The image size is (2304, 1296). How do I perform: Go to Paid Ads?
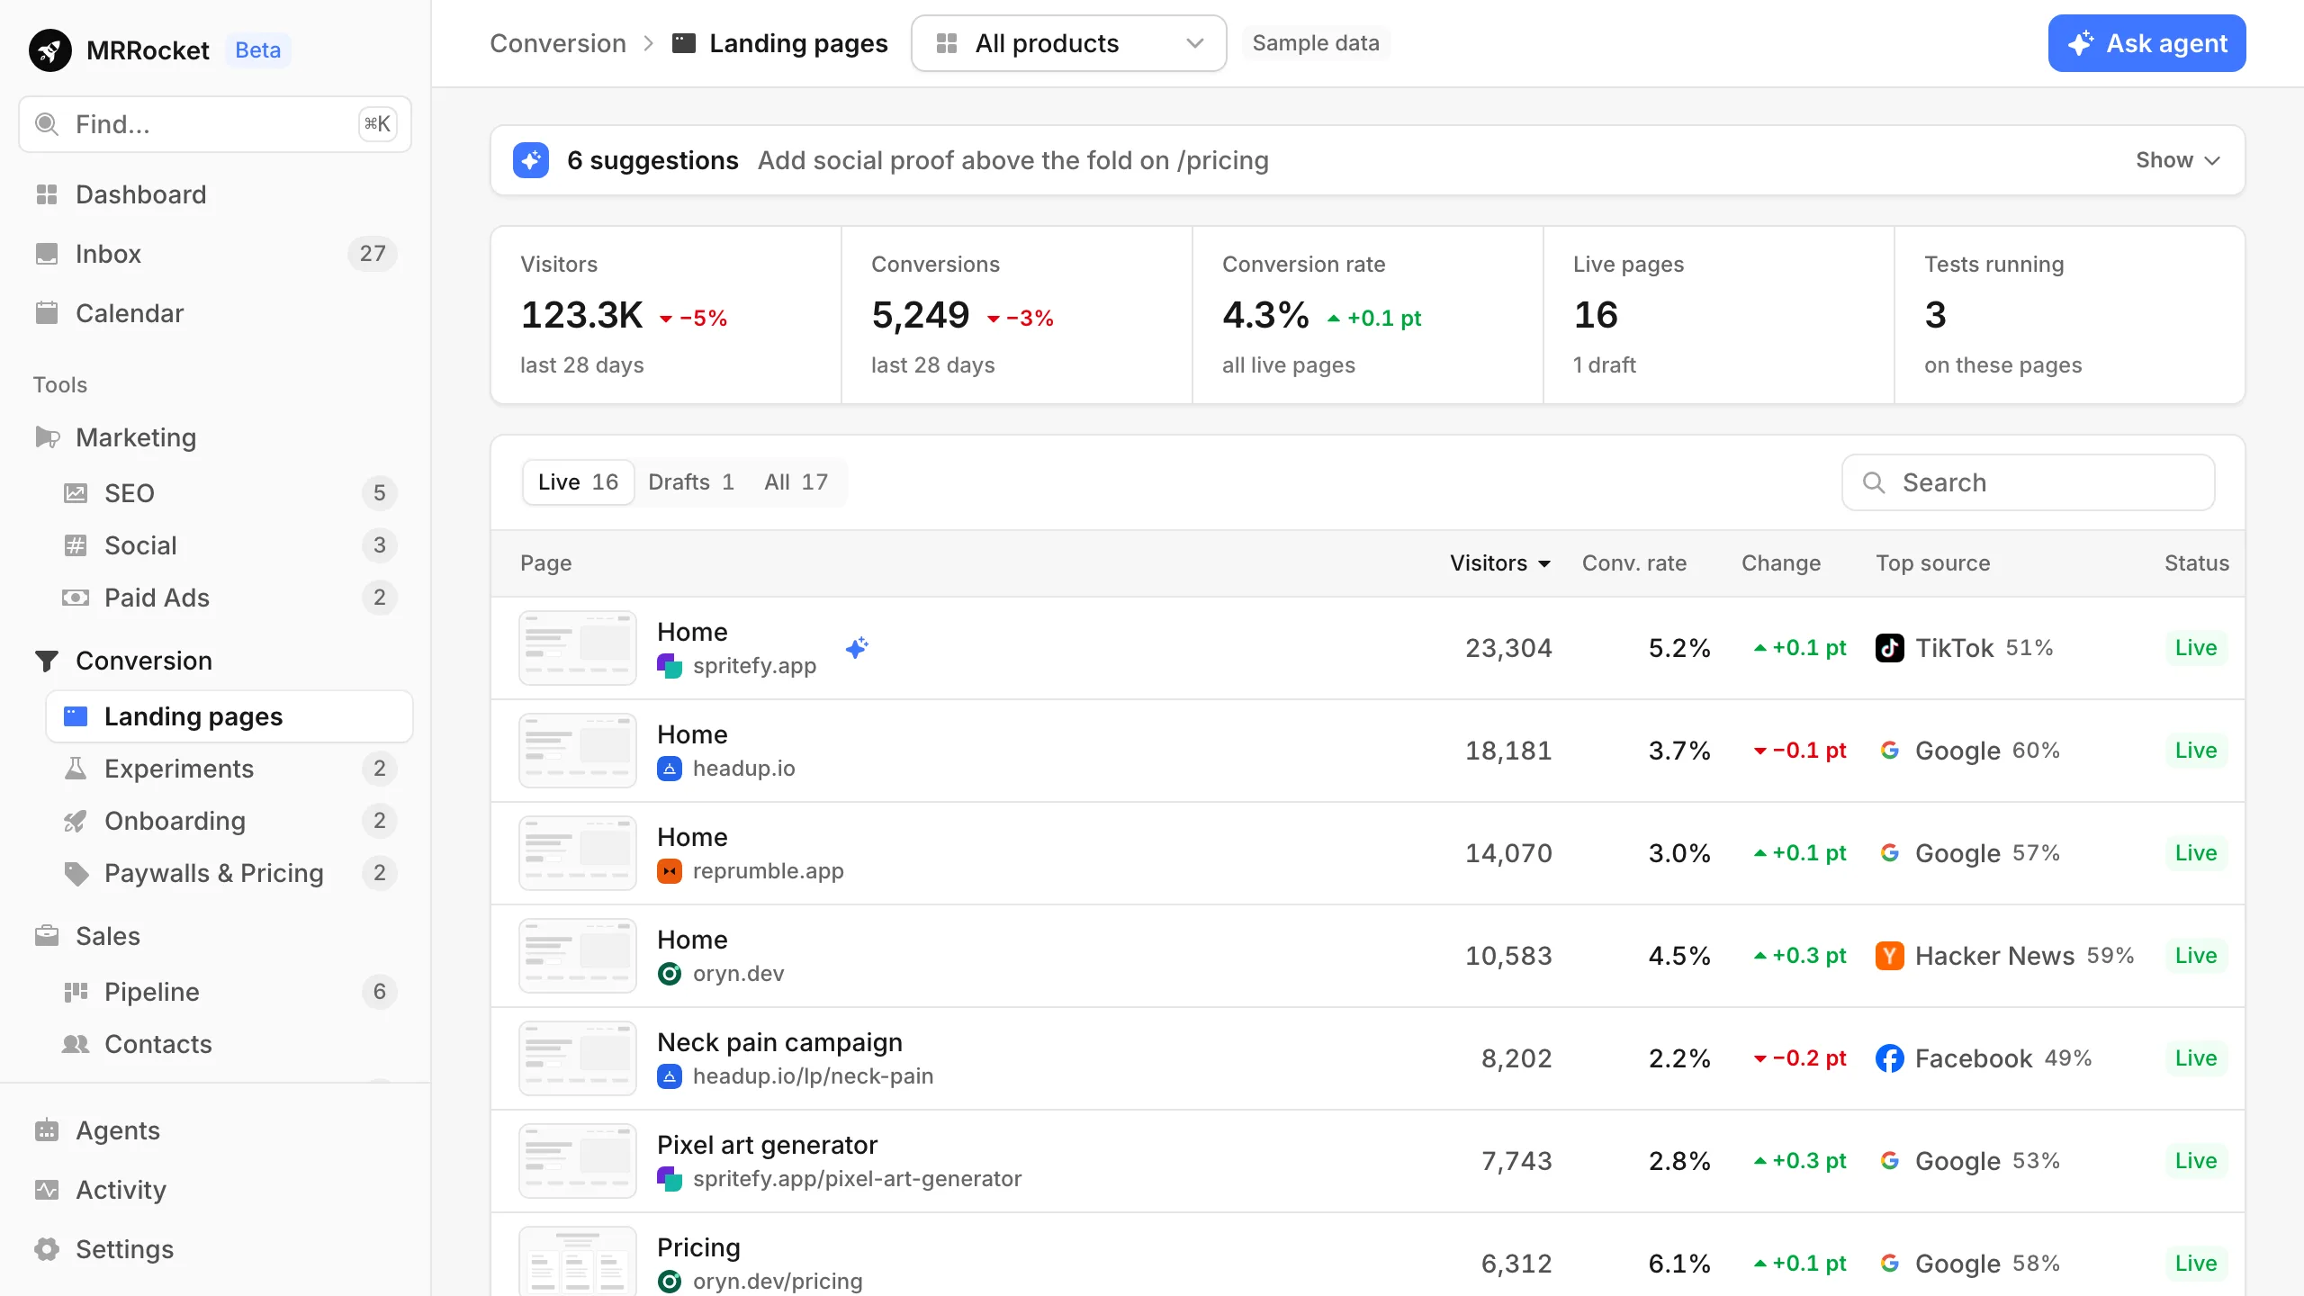pos(229,598)
